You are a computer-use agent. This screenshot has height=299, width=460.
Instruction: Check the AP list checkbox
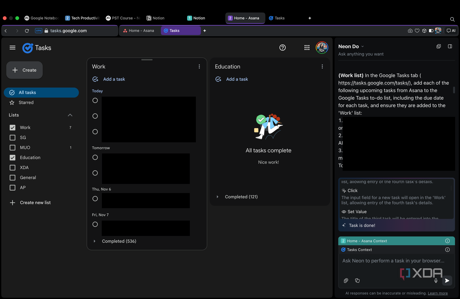tap(13, 188)
